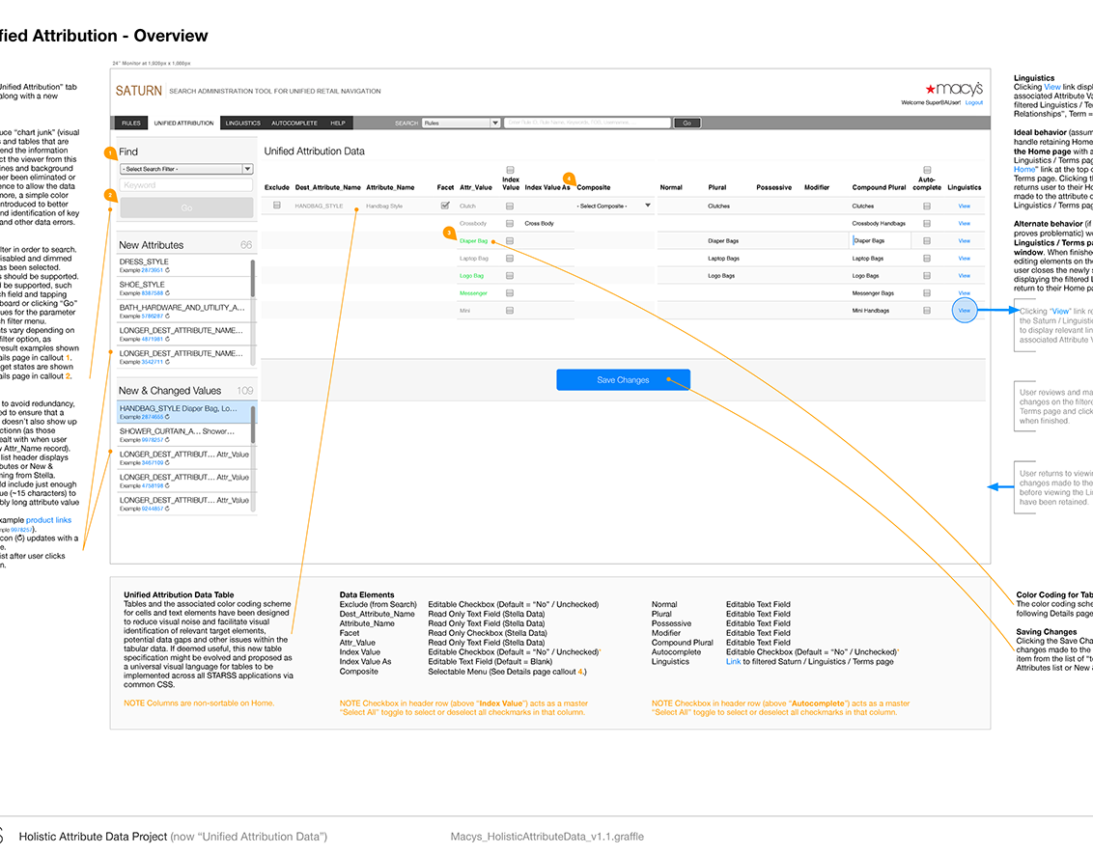1093x855 pixels.
Task: Toggle Autocomplete checkbox for Crossbody Handbags row
Action: pyautogui.click(x=926, y=224)
